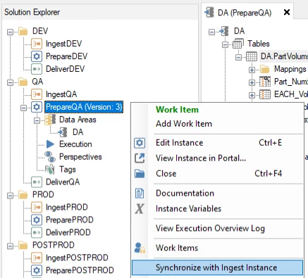Select the DeliverQA tree item
The height and width of the screenshot is (278, 308).
(63, 182)
